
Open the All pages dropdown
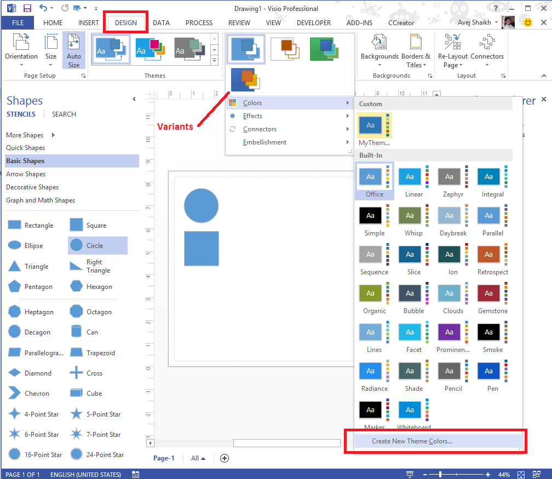(x=198, y=458)
